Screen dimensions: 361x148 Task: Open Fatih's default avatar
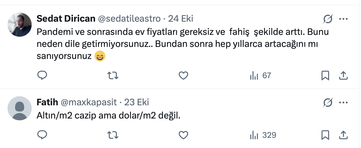[x=19, y=108]
